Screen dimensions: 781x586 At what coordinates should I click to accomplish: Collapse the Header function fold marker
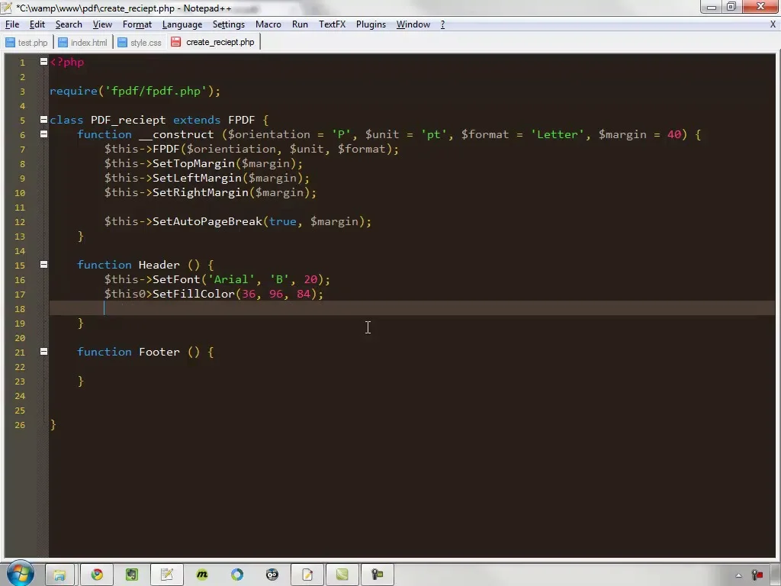(x=43, y=265)
